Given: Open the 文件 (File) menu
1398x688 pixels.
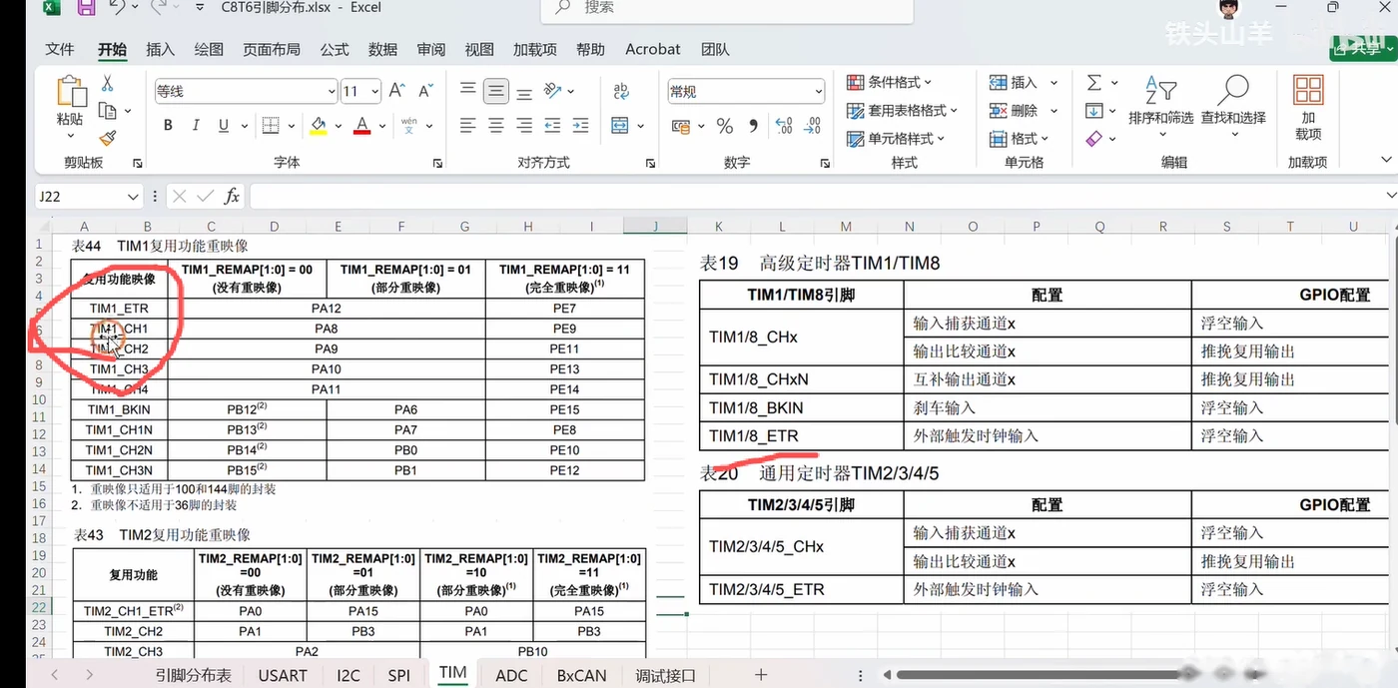Looking at the screenshot, I should click(x=60, y=49).
